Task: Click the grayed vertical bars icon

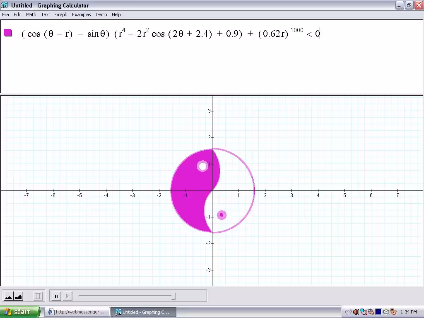Action: 38,296
